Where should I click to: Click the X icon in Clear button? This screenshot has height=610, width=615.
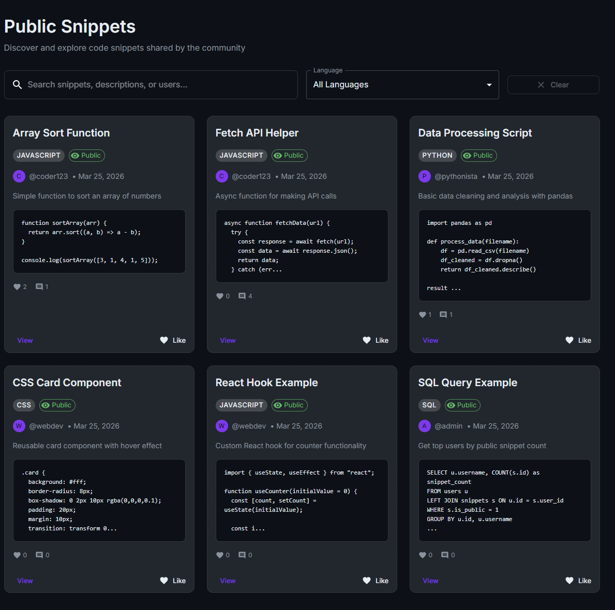541,85
